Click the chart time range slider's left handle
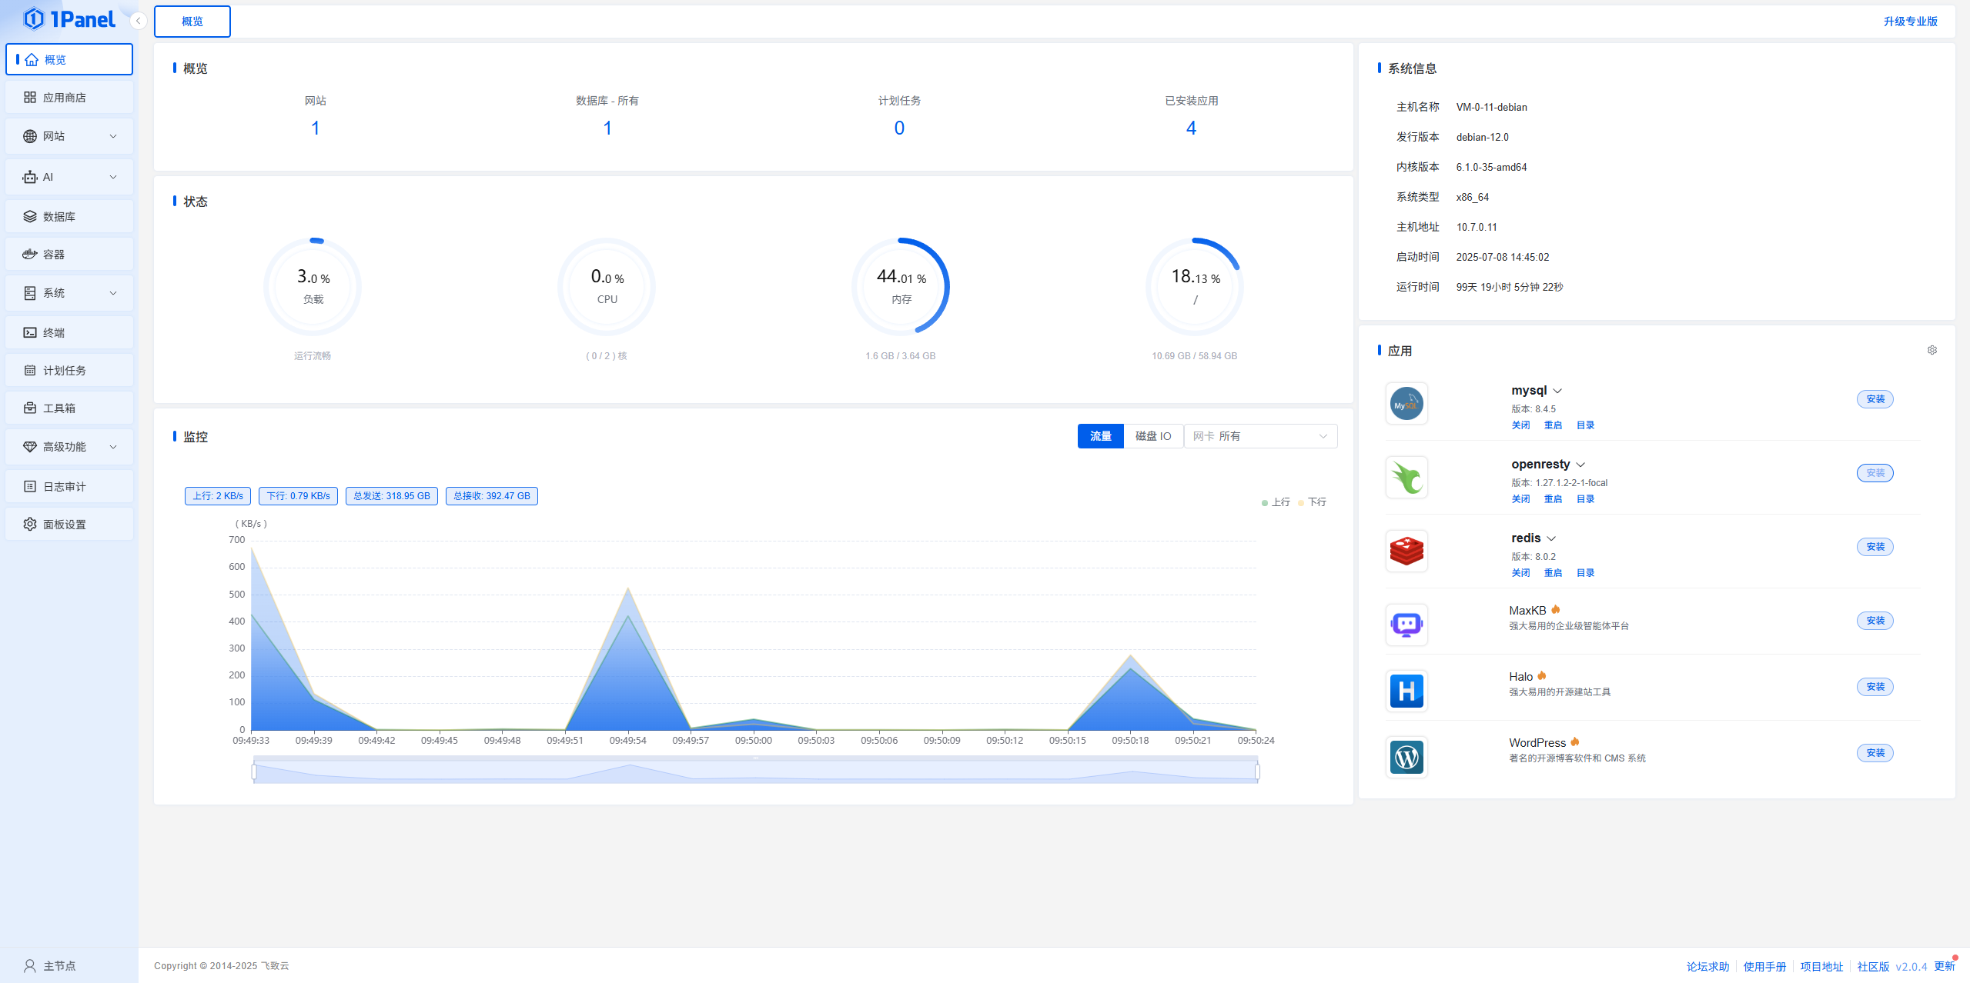 pyautogui.click(x=254, y=771)
